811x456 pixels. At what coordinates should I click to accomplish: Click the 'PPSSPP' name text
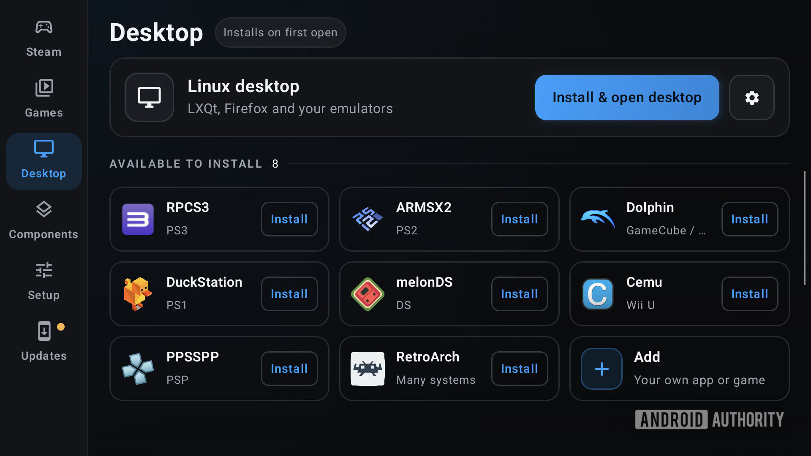pos(193,357)
